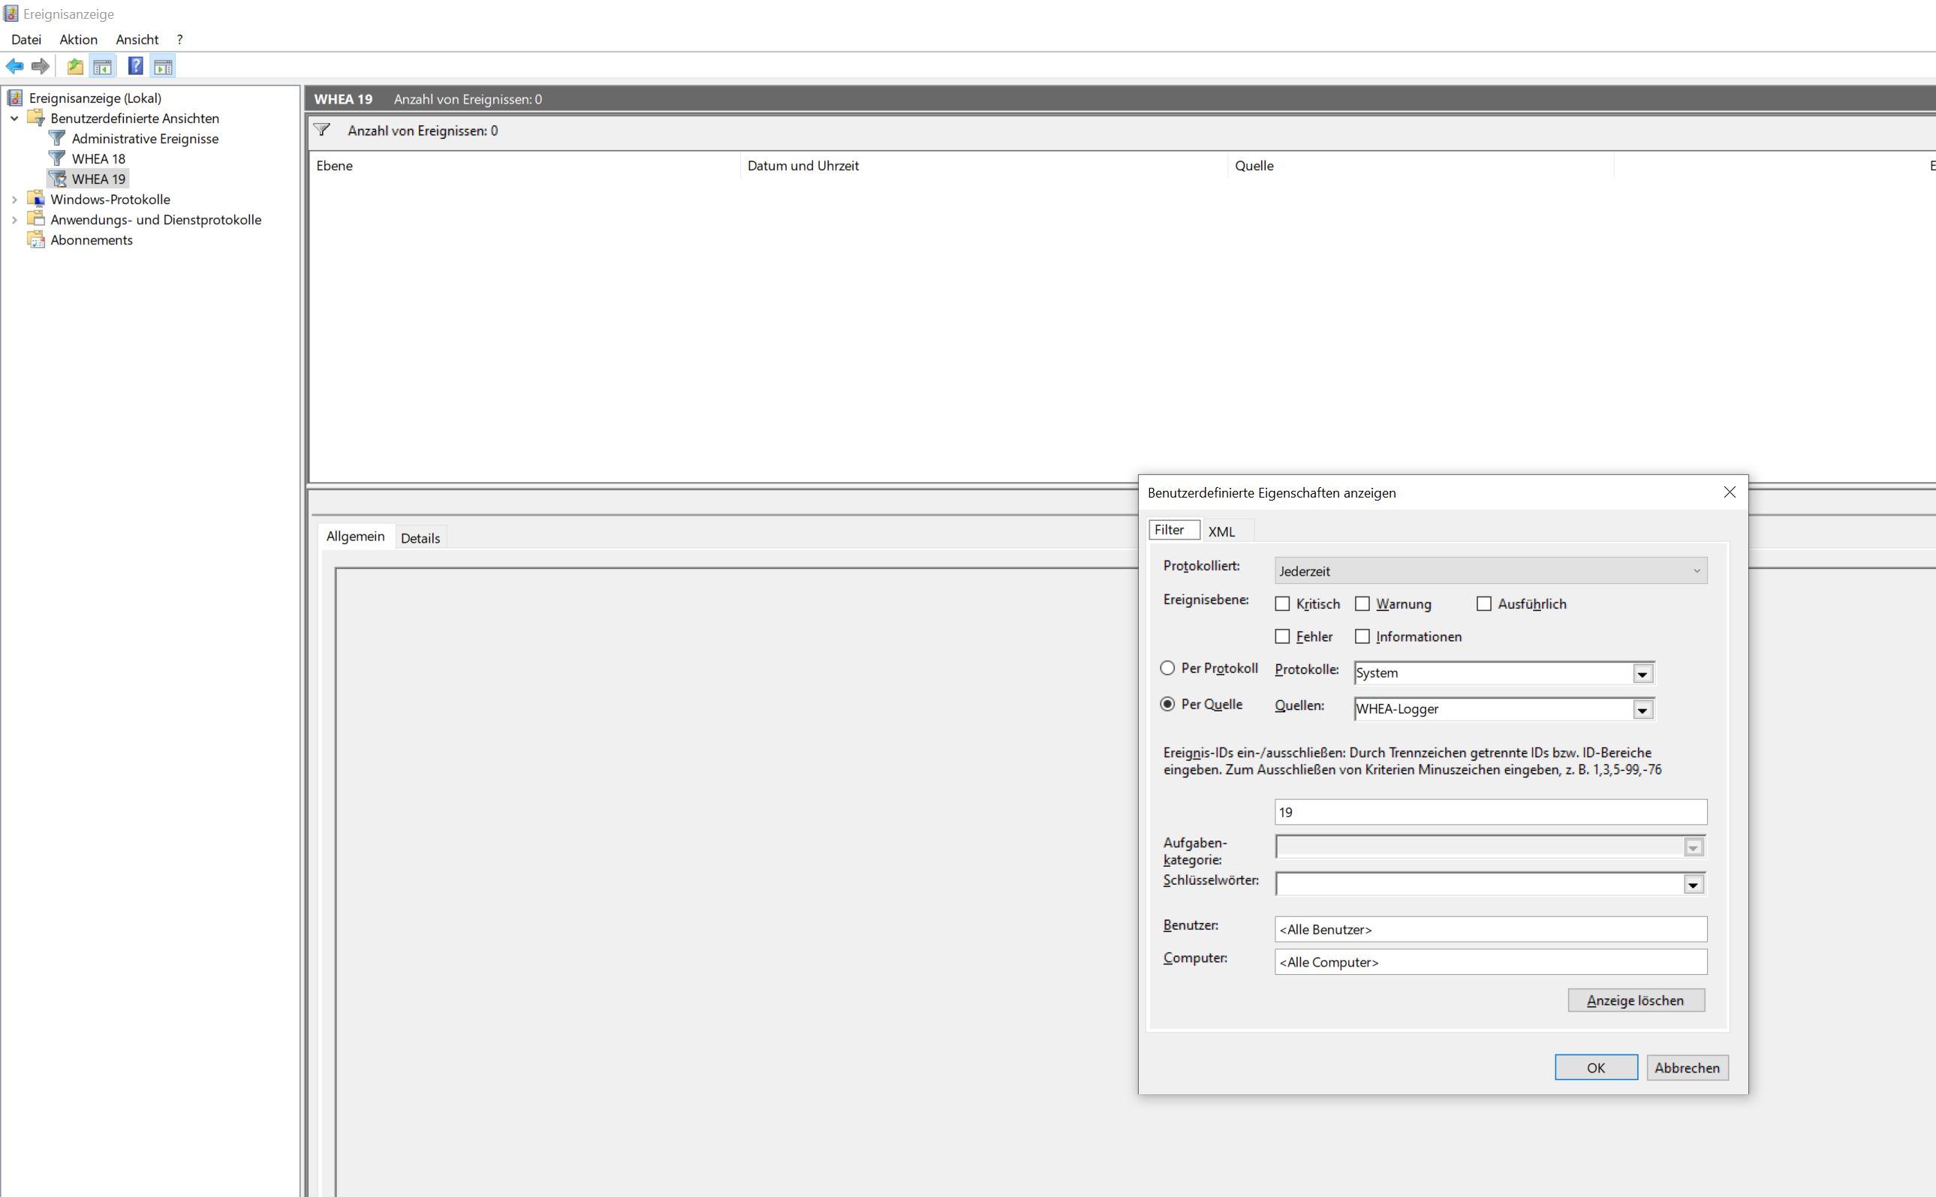Image resolution: width=1936 pixels, height=1197 pixels.
Task: Toggle the action pane toolbar icon
Action: [x=163, y=67]
